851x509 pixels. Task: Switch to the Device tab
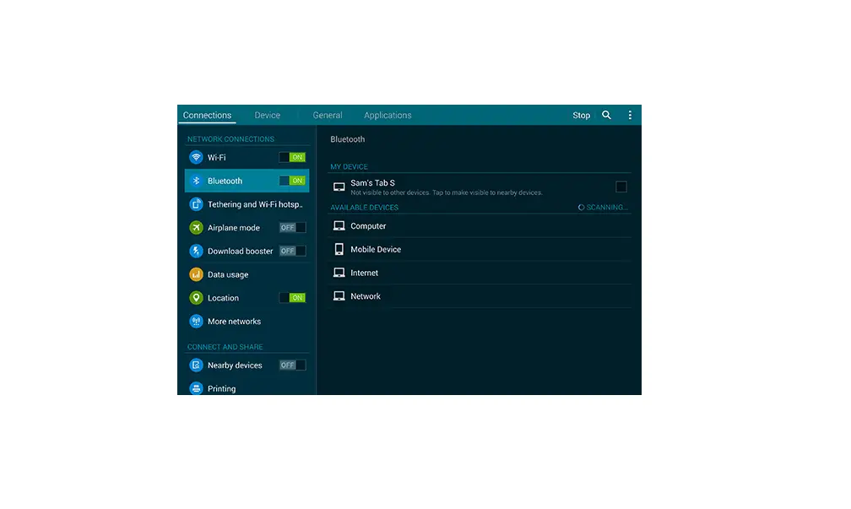[268, 115]
